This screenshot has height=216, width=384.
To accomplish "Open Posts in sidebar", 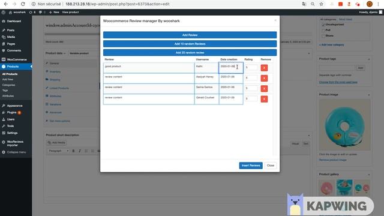I will tap(11, 30).
